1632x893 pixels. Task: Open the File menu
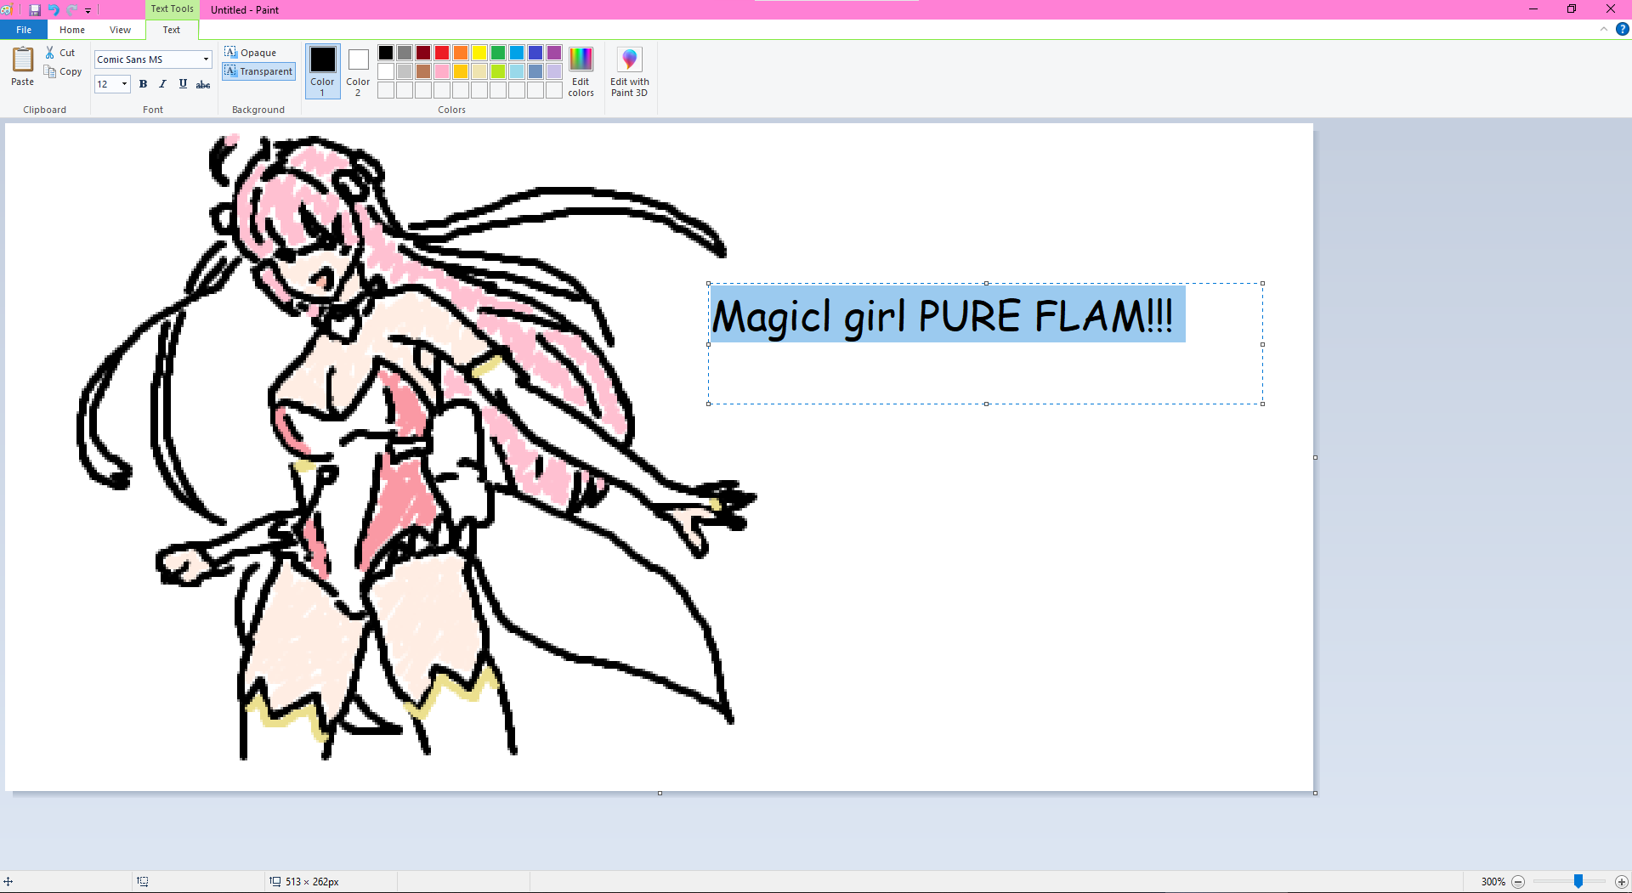(x=24, y=30)
